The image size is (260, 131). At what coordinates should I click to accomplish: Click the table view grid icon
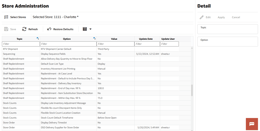(x=85, y=29)
